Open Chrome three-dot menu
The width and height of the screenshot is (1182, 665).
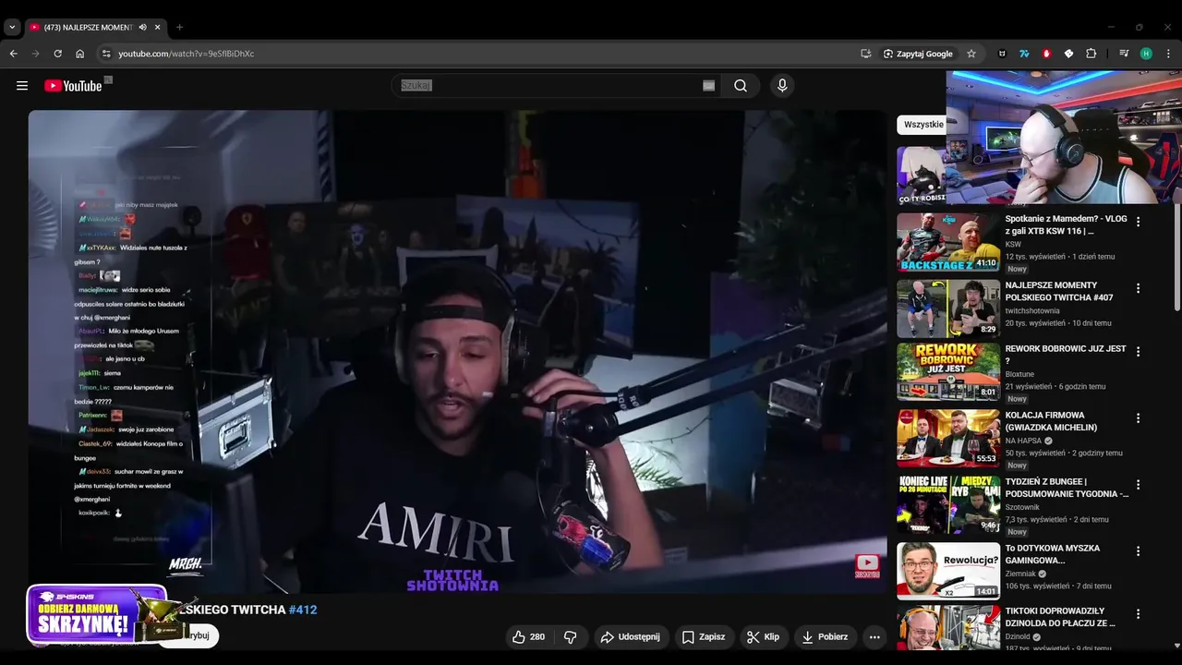pos(1168,54)
